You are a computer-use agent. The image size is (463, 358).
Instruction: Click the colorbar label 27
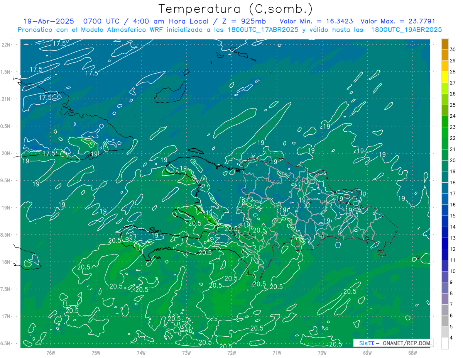point(453,83)
